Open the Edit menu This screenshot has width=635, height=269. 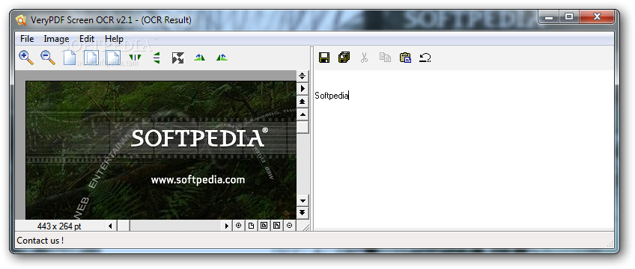point(87,39)
